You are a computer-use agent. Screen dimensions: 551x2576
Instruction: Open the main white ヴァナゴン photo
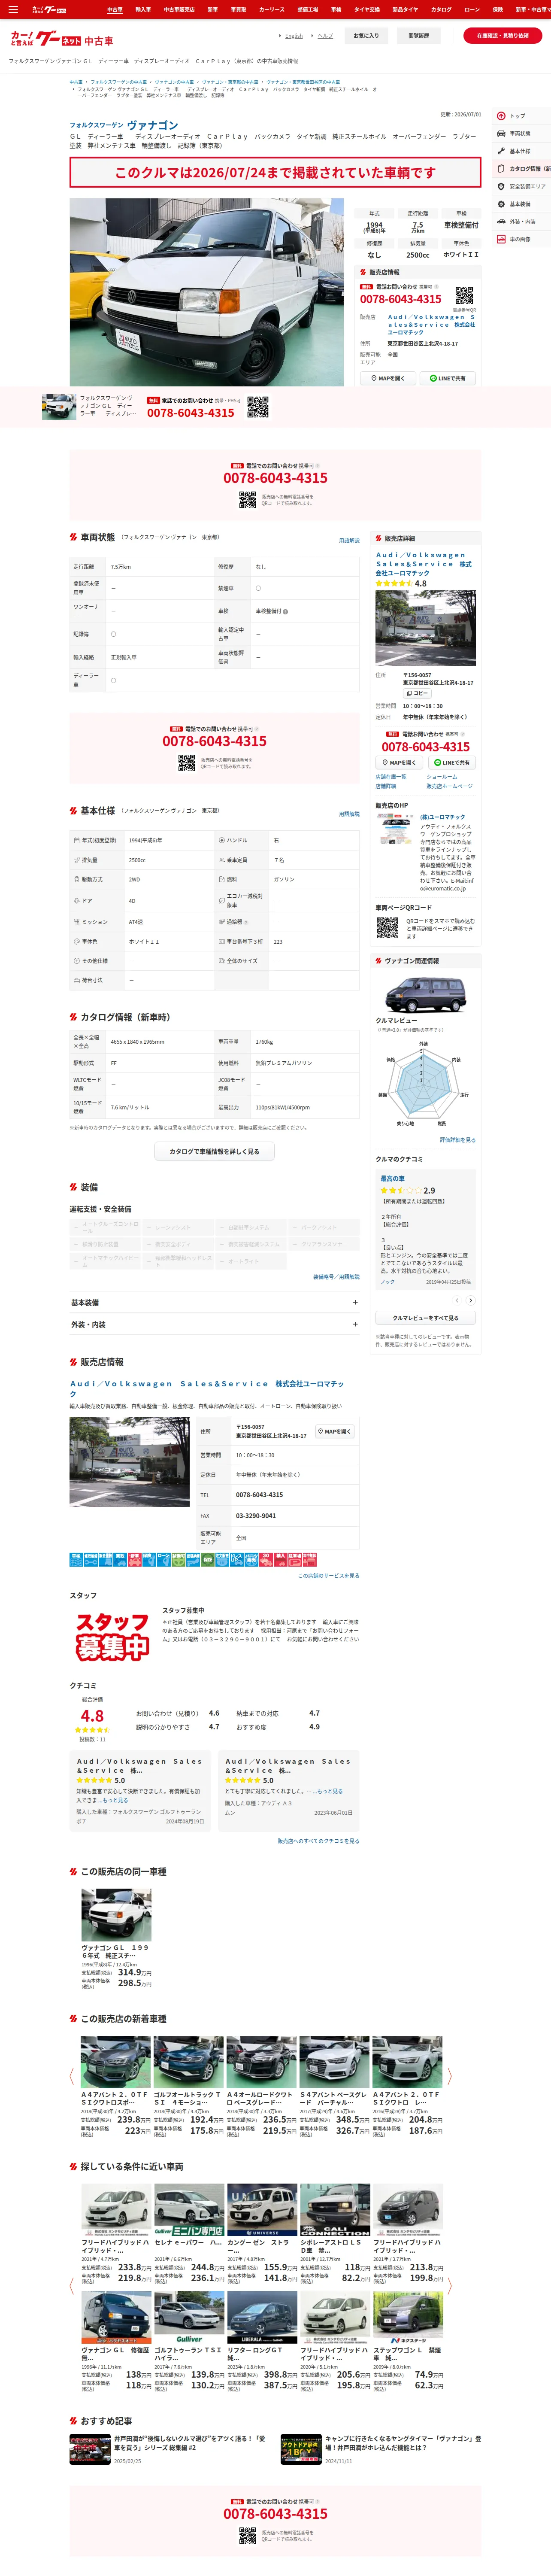point(207,291)
